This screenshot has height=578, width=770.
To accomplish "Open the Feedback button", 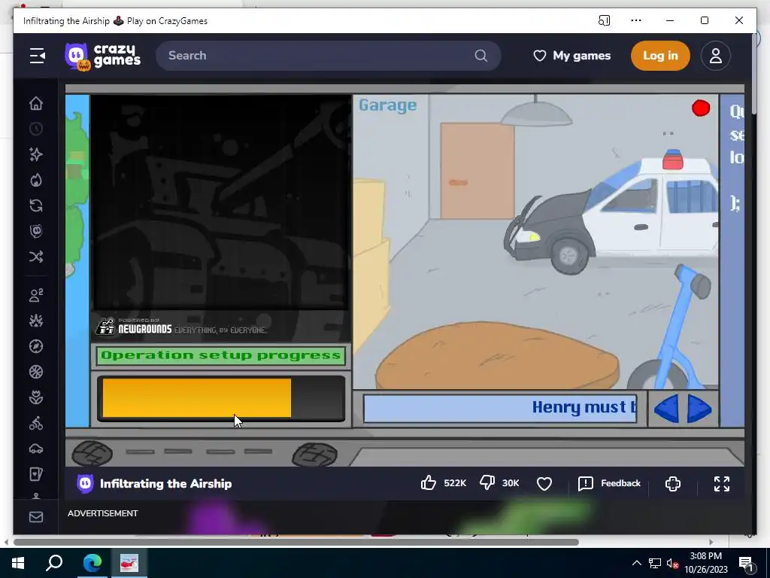I will pyautogui.click(x=609, y=484).
